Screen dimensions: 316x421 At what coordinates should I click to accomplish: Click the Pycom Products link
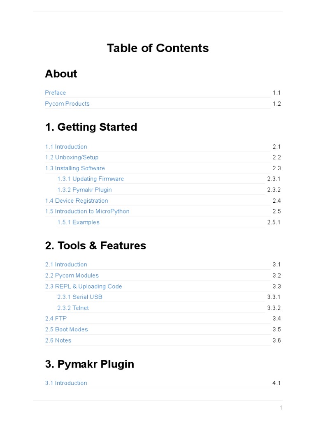[x=67, y=104]
